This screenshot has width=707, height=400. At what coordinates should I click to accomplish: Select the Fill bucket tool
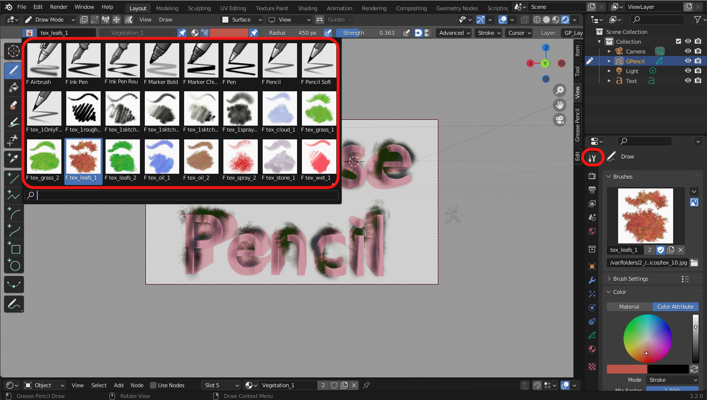click(x=14, y=87)
